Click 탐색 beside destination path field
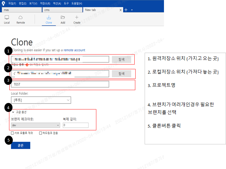Screen dimensions: 226x169 122,74
